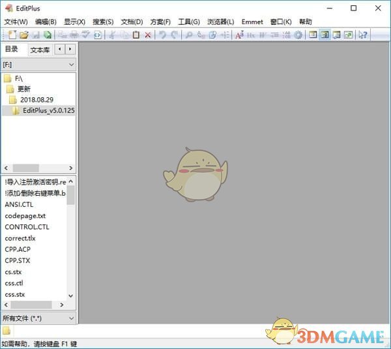Open the Emmet menu
The image size is (391, 349).
coord(252,22)
